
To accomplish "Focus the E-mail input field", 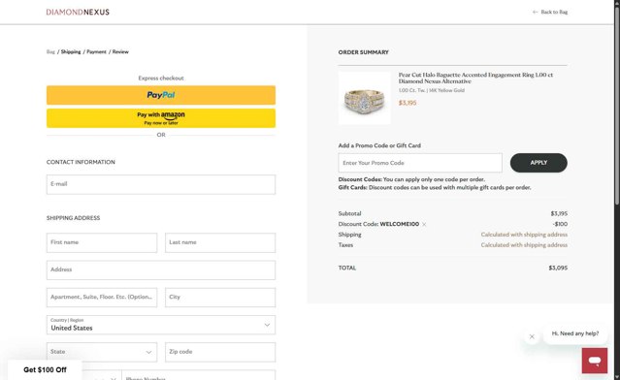I will click(161, 184).
